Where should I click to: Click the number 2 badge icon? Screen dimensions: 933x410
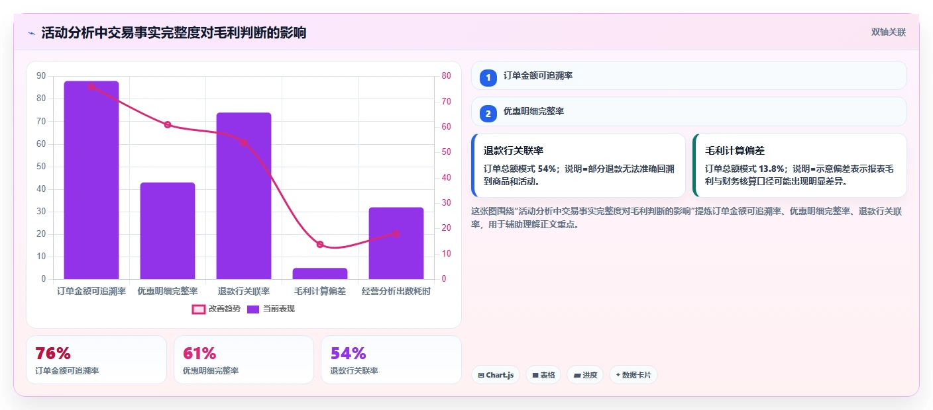488,114
